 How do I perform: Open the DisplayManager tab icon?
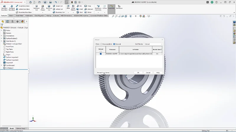click(22, 21)
